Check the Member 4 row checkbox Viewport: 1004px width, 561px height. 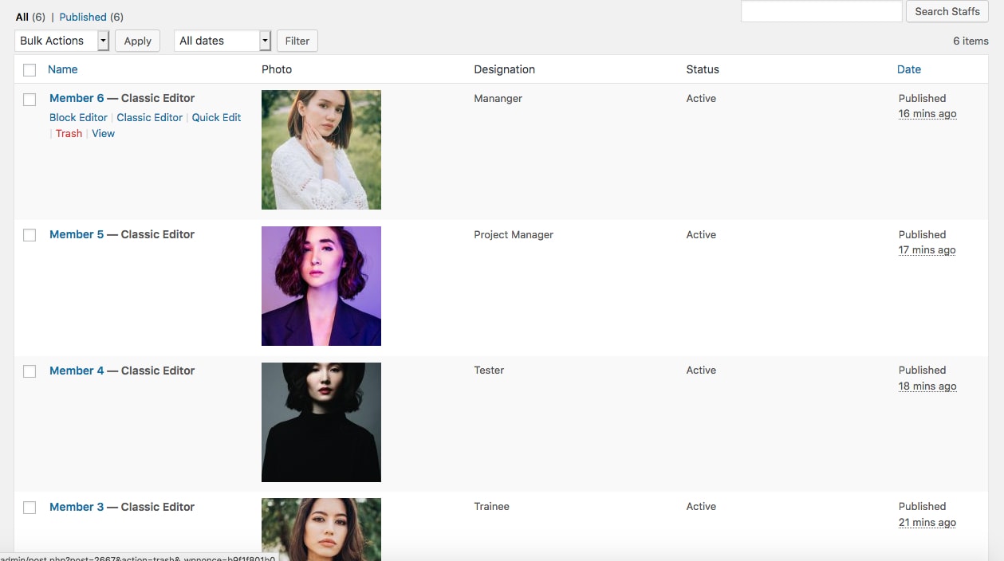pos(30,371)
